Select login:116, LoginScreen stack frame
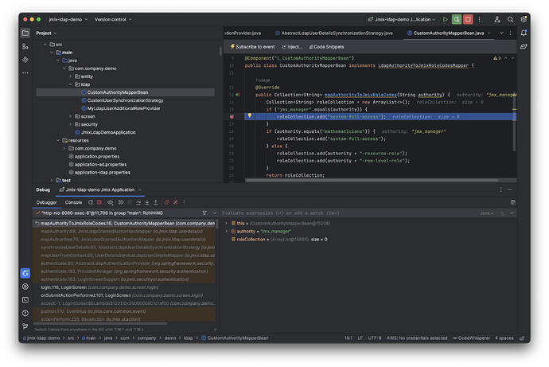The height and width of the screenshot is (367, 549). click(99, 287)
